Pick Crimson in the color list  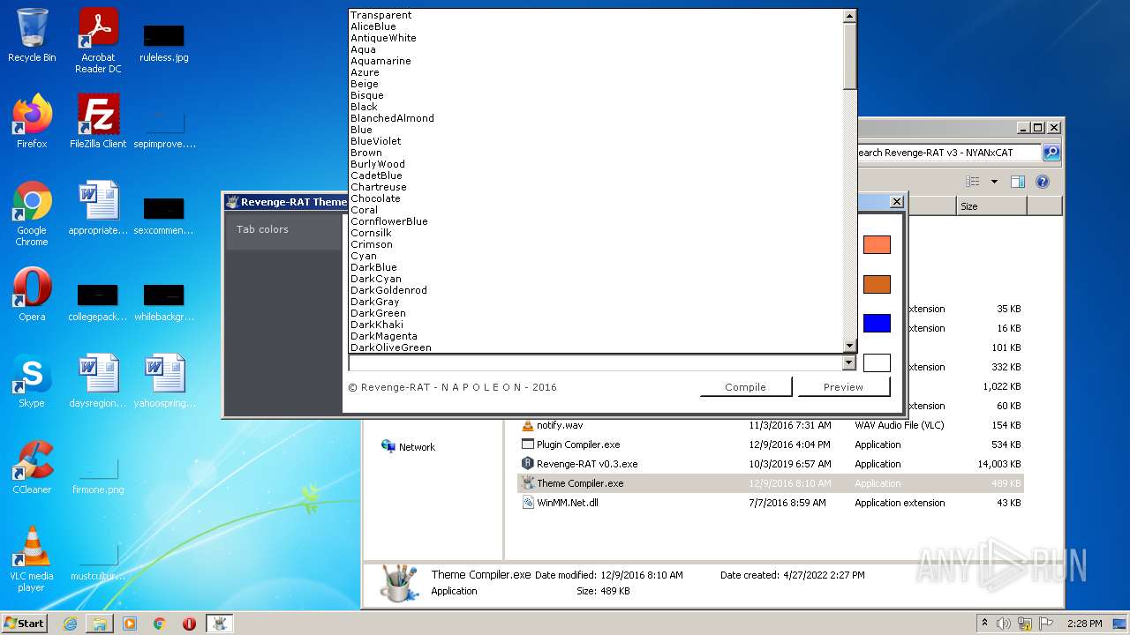596,244
